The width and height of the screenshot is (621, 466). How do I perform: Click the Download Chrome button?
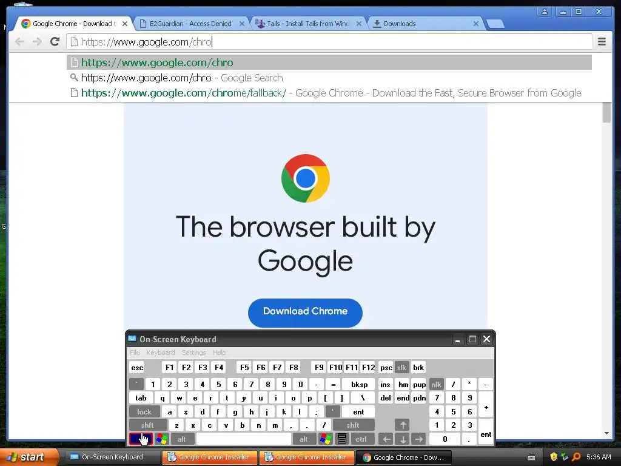[x=306, y=312]
